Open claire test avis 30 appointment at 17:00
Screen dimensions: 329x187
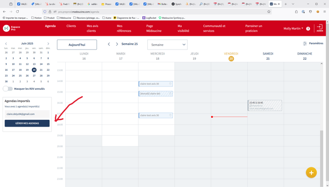point(156,115)
